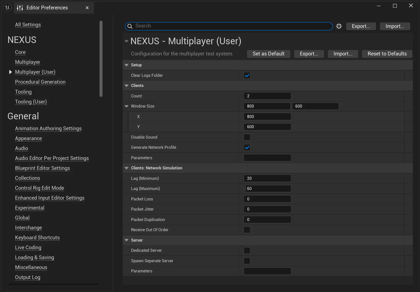Select the Multiplayer category under NEXUS
420x292 pixels.
28,62
